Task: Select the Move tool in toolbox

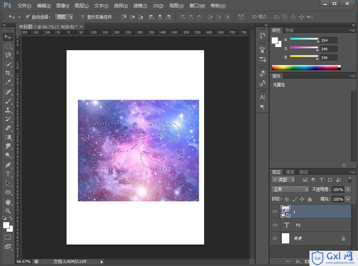Action: click(x=8, y=37)
